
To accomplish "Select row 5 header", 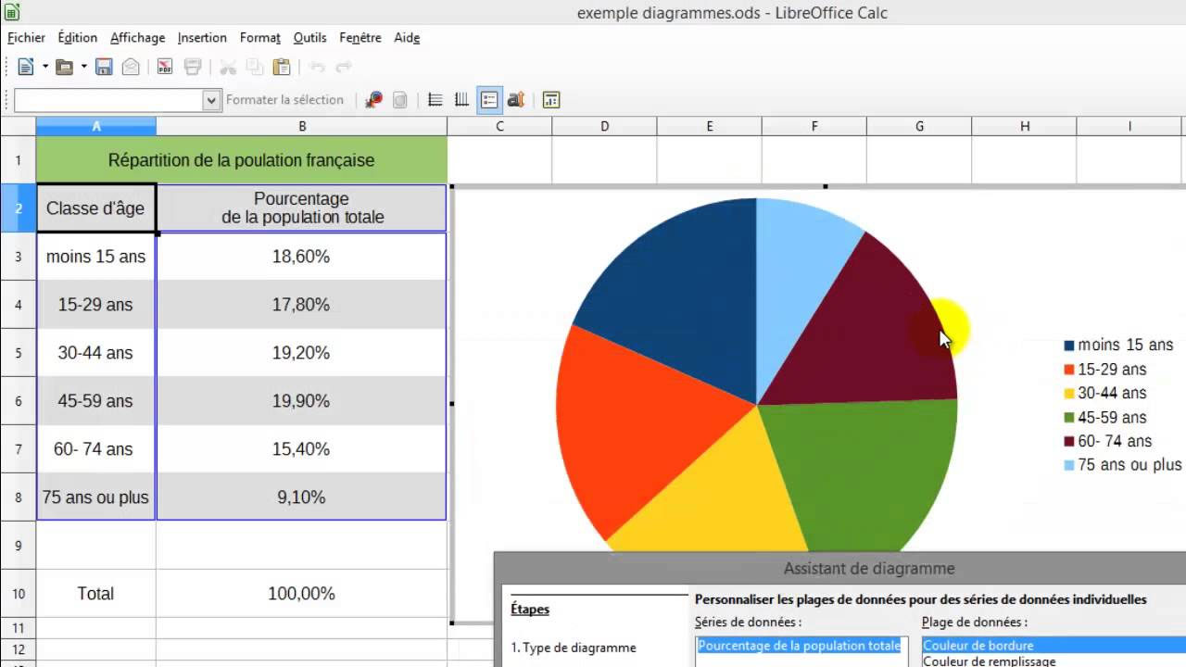I will (18, 353).
